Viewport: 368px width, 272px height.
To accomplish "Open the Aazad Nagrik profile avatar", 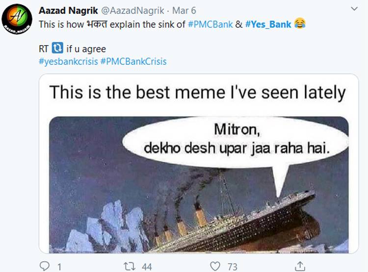I will (x=17, y=19).
